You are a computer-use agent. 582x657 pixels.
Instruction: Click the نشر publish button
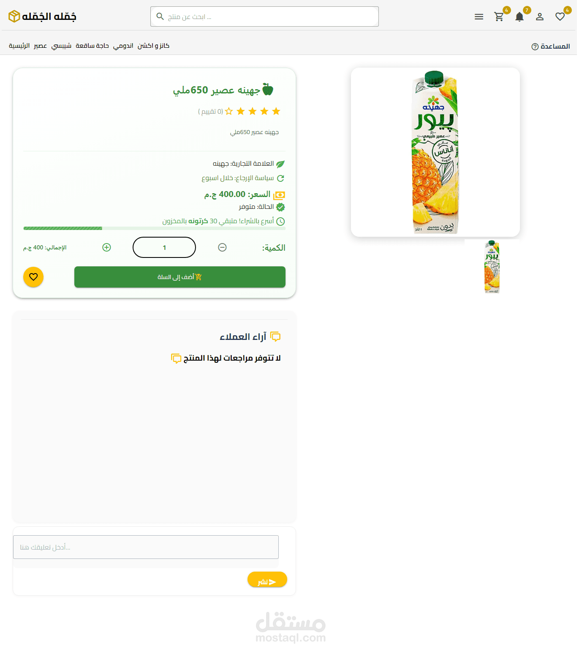click(267, 580)
